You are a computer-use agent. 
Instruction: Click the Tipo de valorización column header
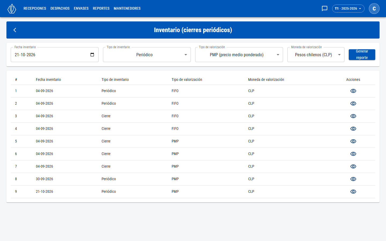[x=187, y=80]
